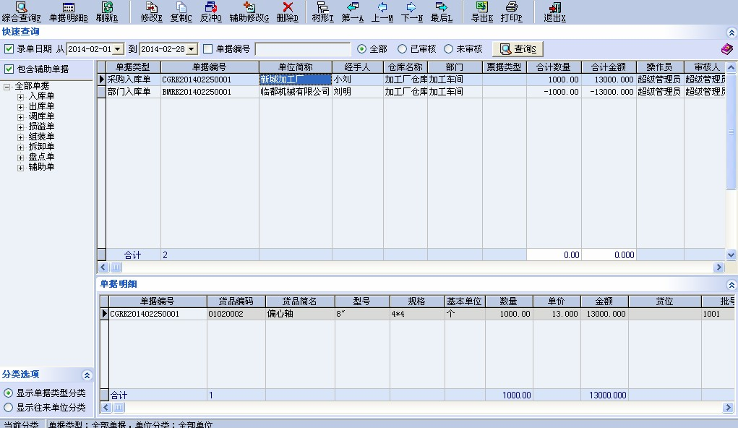This screenshot has width=738, height=428.
Task: Toggle the 录单日期 checkbox
Action: (9, 49)
